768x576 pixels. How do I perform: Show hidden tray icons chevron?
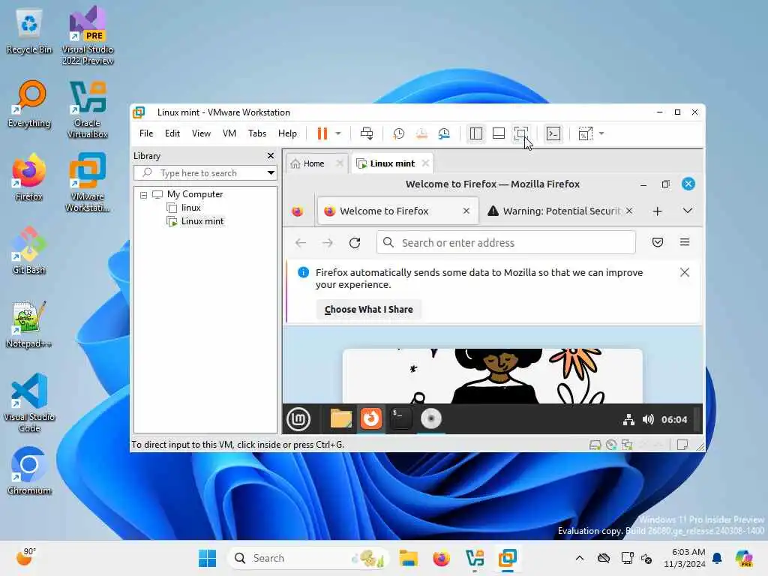[x=580, y=558]
